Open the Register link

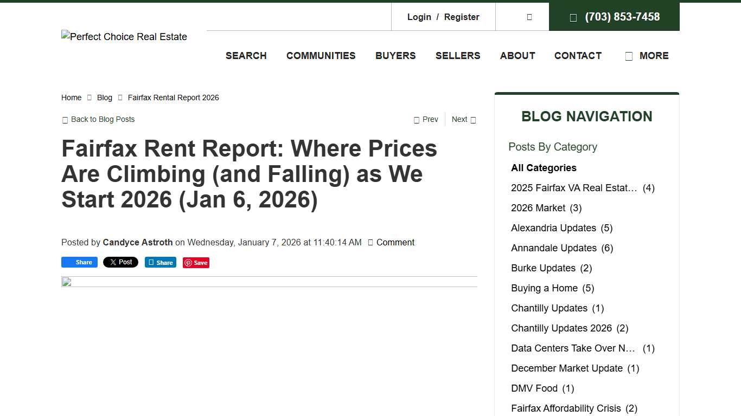[462, 17]
